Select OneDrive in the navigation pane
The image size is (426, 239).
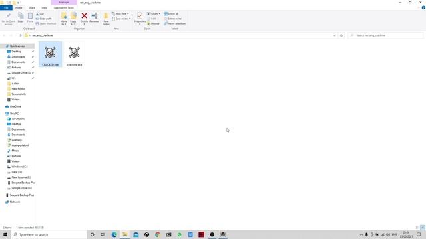click(15, 106)
